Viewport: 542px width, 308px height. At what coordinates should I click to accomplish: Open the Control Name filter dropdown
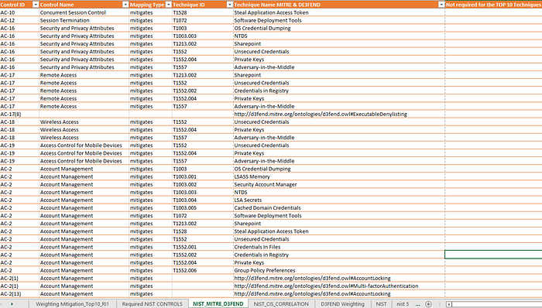click(125, 5)
